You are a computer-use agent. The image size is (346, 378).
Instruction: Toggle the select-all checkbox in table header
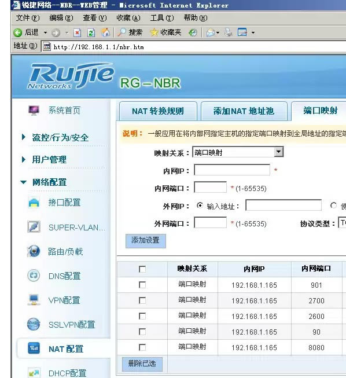click(142, 269)
